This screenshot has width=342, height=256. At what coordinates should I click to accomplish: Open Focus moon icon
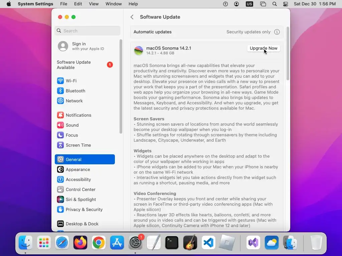[60, 135]
